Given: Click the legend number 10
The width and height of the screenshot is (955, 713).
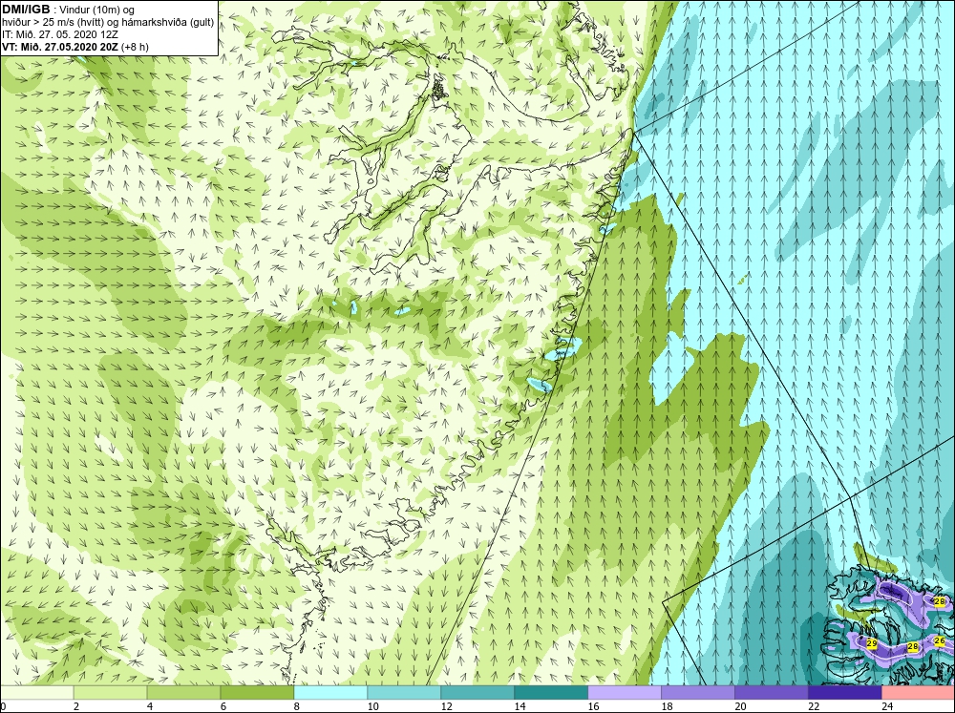Looking at the screenshot, I should 372,706.
